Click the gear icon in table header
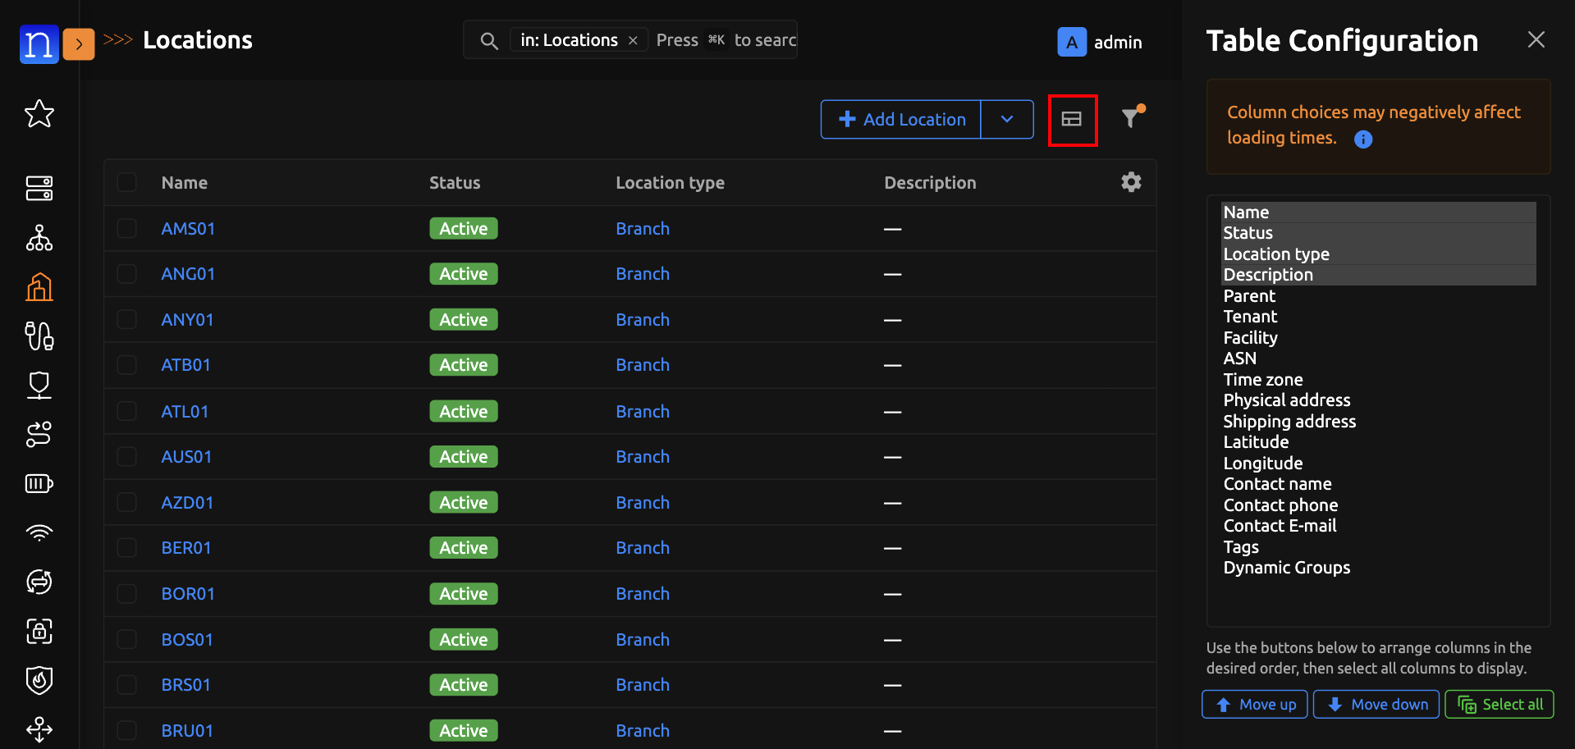Viewport: 1575px width, 749px height. point(1131,182)
